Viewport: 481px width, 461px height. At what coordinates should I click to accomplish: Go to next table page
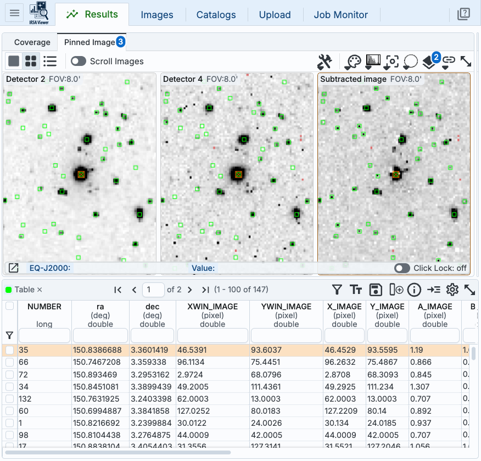[x=190, y=290]
